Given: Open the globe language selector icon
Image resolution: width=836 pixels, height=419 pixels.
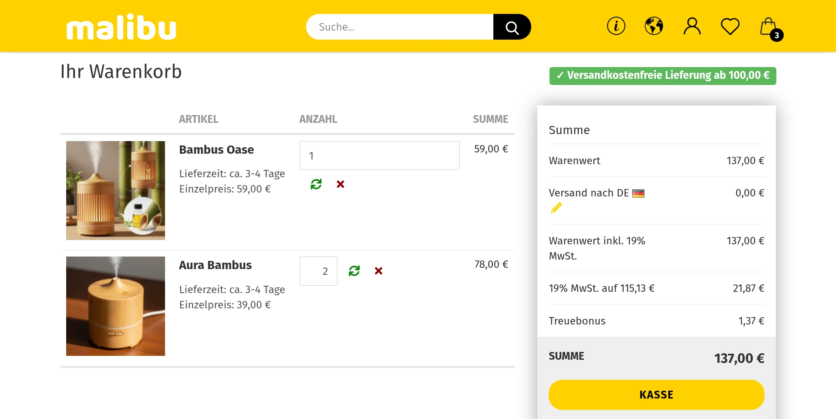Looking at the screenshot, I should point(654,26).
